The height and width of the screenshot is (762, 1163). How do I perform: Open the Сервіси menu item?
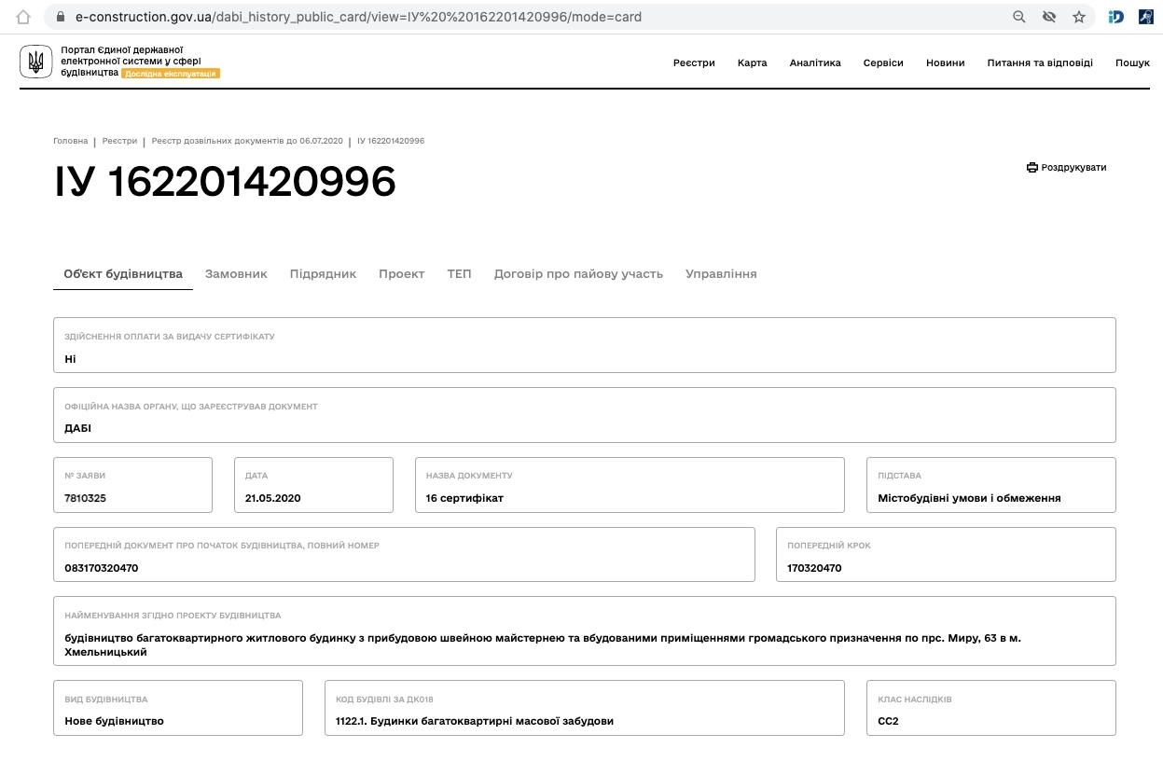coord(883,62)
